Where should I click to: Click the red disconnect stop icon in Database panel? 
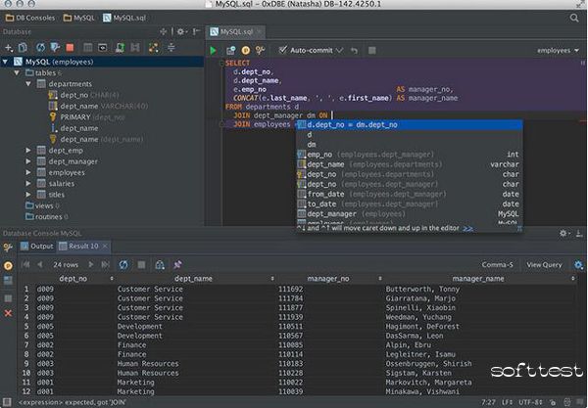click(70, 48)
